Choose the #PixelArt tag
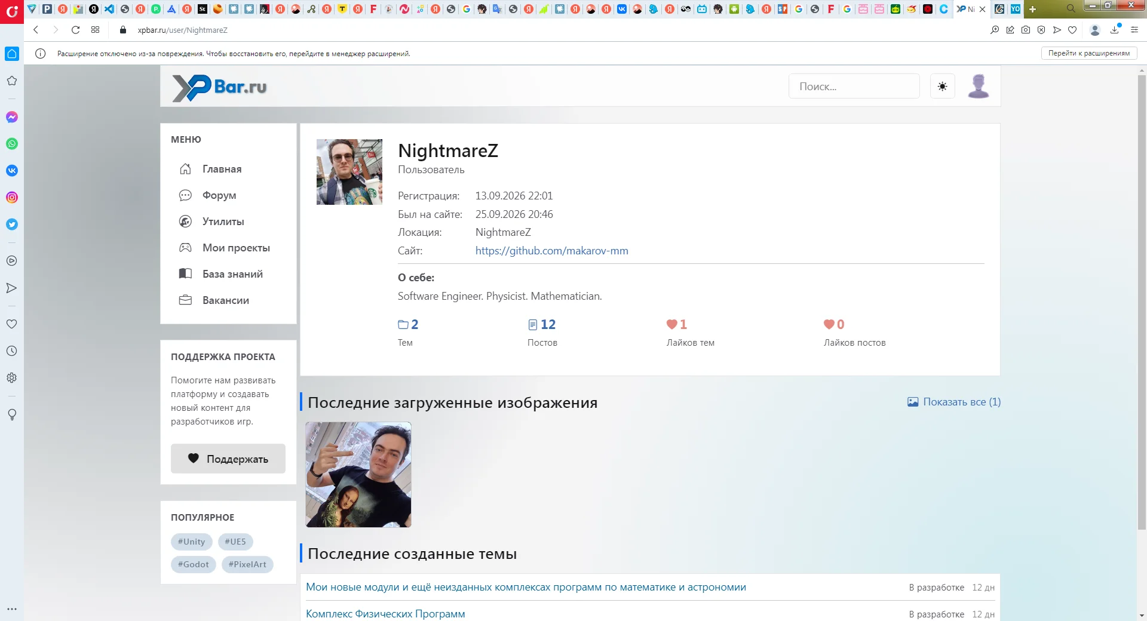 pyautogui.click(x=247, y=564)
